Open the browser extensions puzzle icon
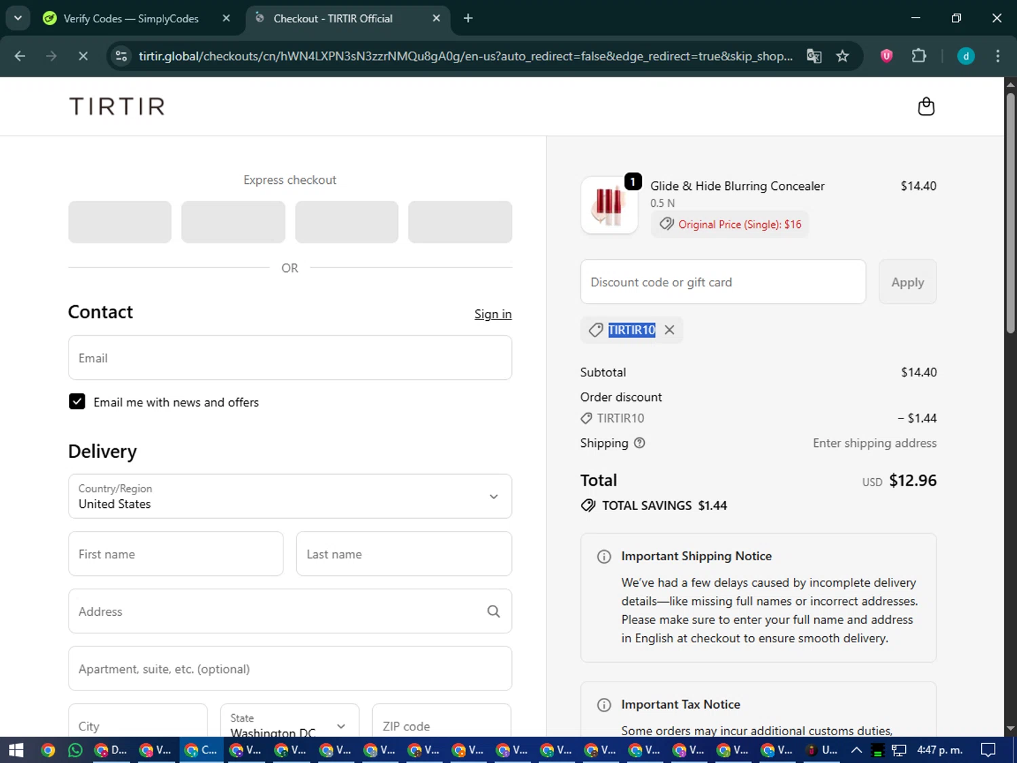Image resolution: width=1017 pixels, height=763 pixels. 919,56
